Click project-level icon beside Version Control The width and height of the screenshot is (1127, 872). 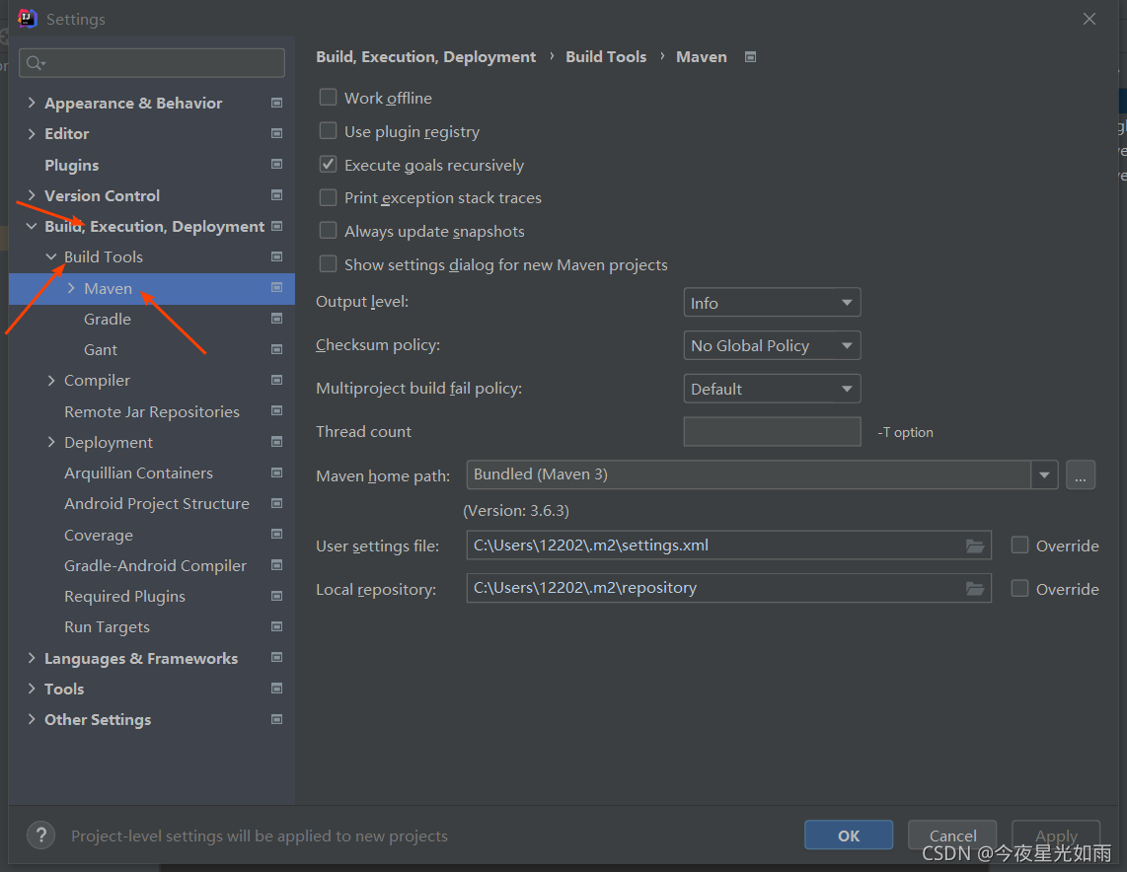pyautogui.click(x=276, y=194)
